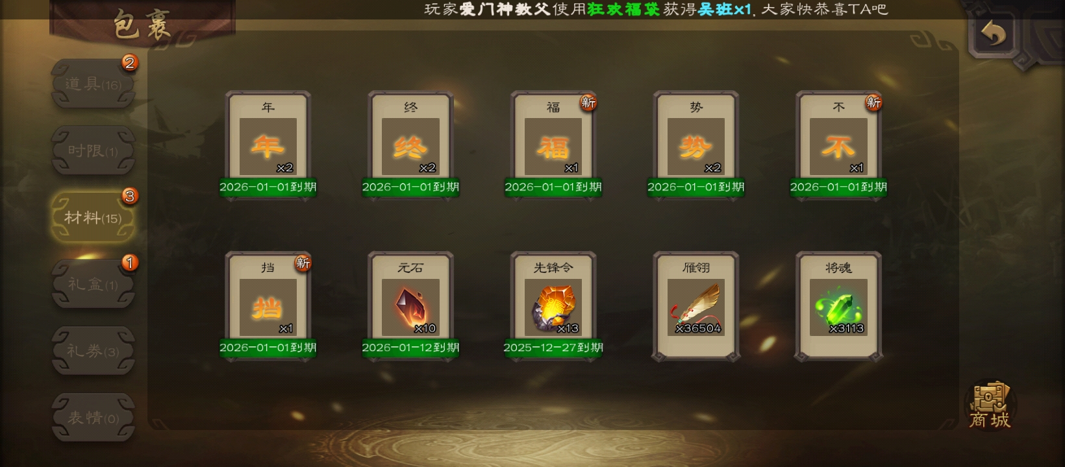
Task: Select the 势 character item card
Action: [695, 145]
